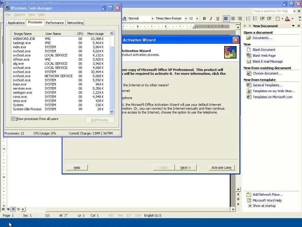Viewport: 302px width, 227px height.
Task: Open the border style dropdown arrow
Action: point(282,19)
